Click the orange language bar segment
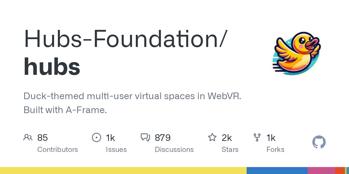Screen dimensions: 349x174 tap(340, 171)
